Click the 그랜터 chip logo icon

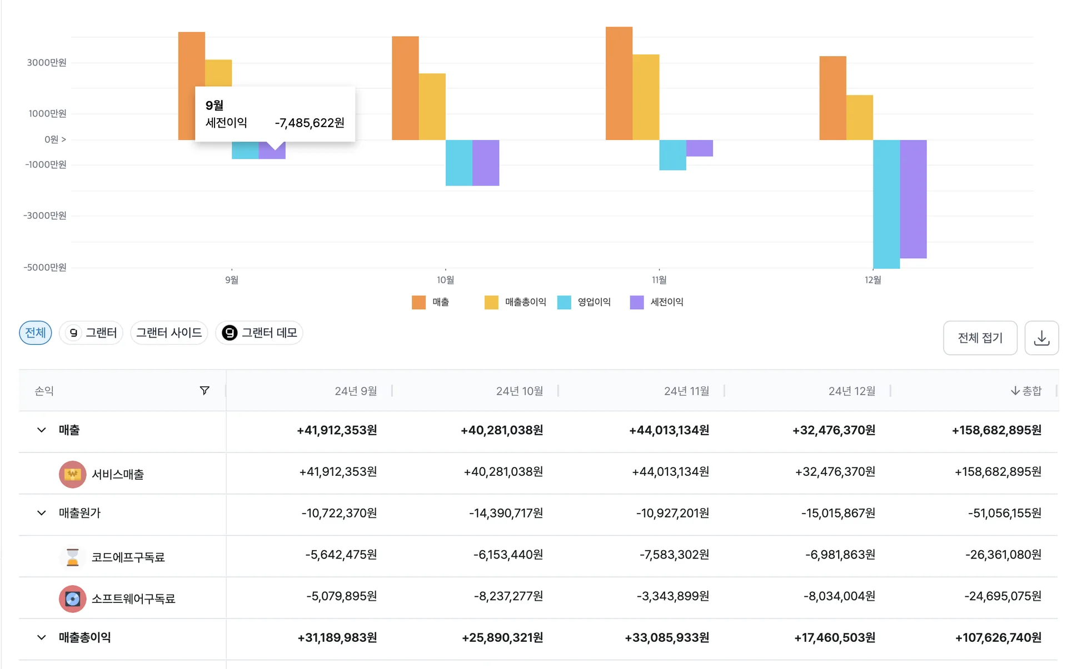click(73, 333)
